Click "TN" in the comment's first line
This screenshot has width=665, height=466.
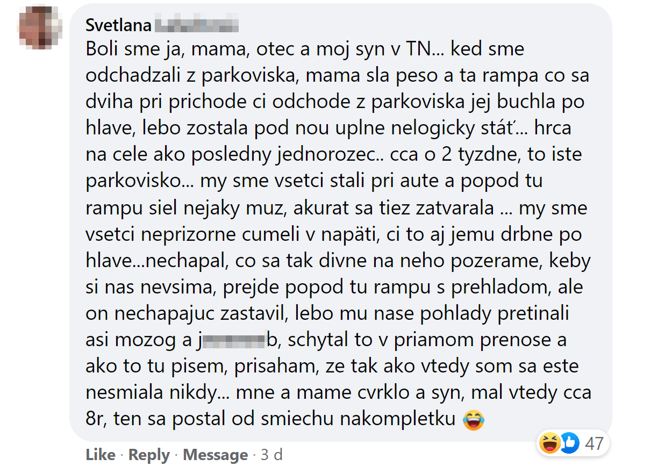(417, 50)
